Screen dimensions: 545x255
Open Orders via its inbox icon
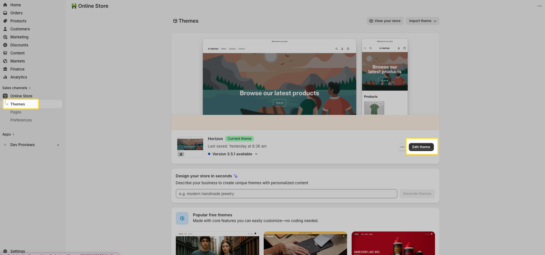tap(5, 13)
